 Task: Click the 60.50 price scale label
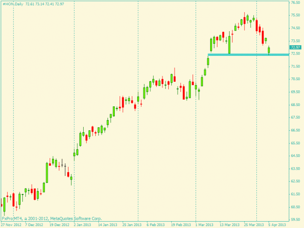tap(295, 207)
